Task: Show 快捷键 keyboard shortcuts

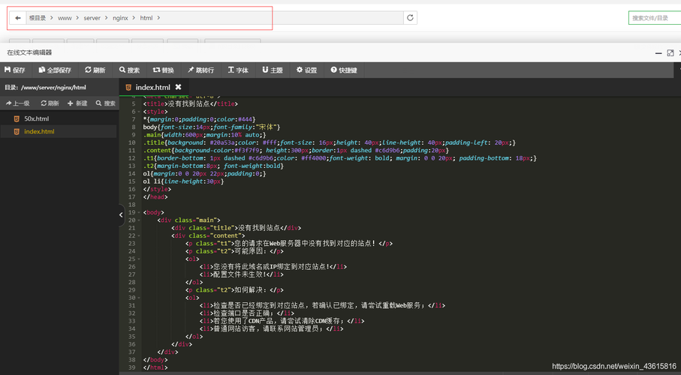Action: tap(344, 70)
